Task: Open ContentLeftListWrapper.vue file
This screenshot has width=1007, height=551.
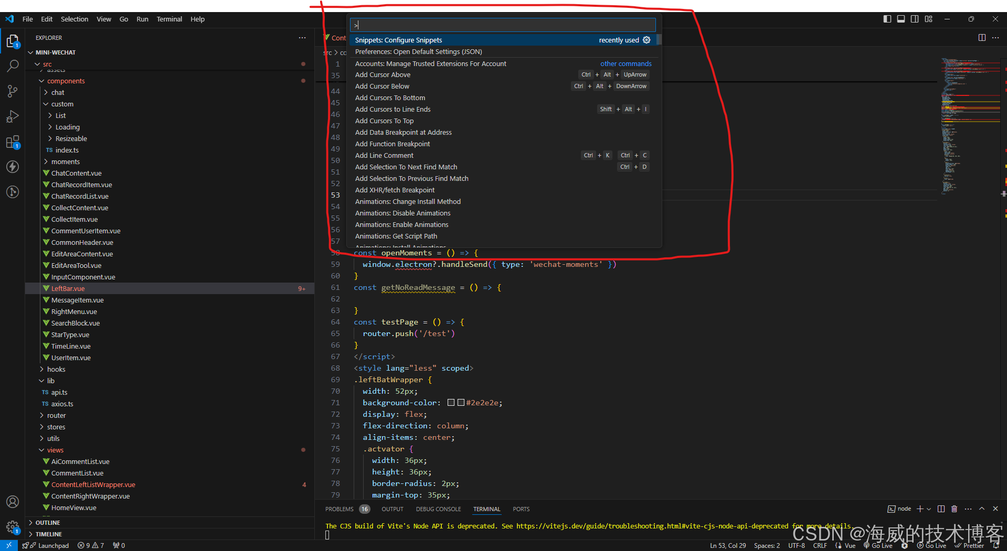Action: (169, 484)
